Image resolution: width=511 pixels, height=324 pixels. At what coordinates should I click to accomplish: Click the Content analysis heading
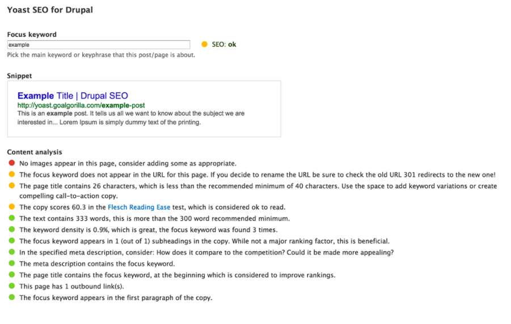pyautogui.click(x=35, y=152)
